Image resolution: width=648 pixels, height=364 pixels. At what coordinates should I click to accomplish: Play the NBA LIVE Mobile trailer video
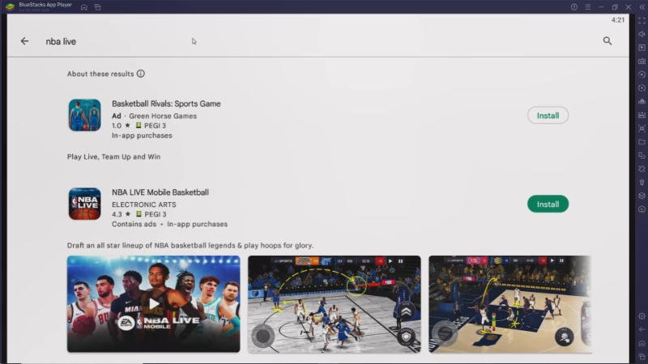coord(153,304)
